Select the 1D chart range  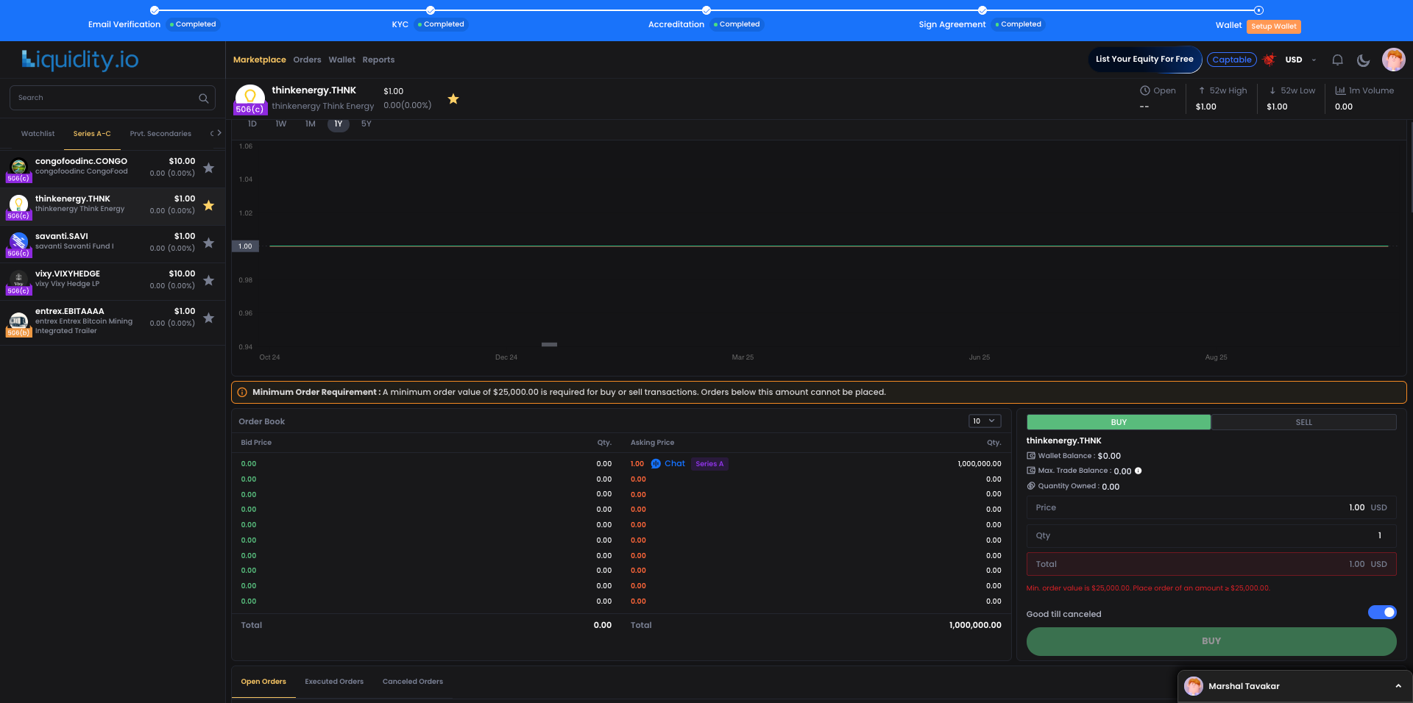(x=252, y=124)
